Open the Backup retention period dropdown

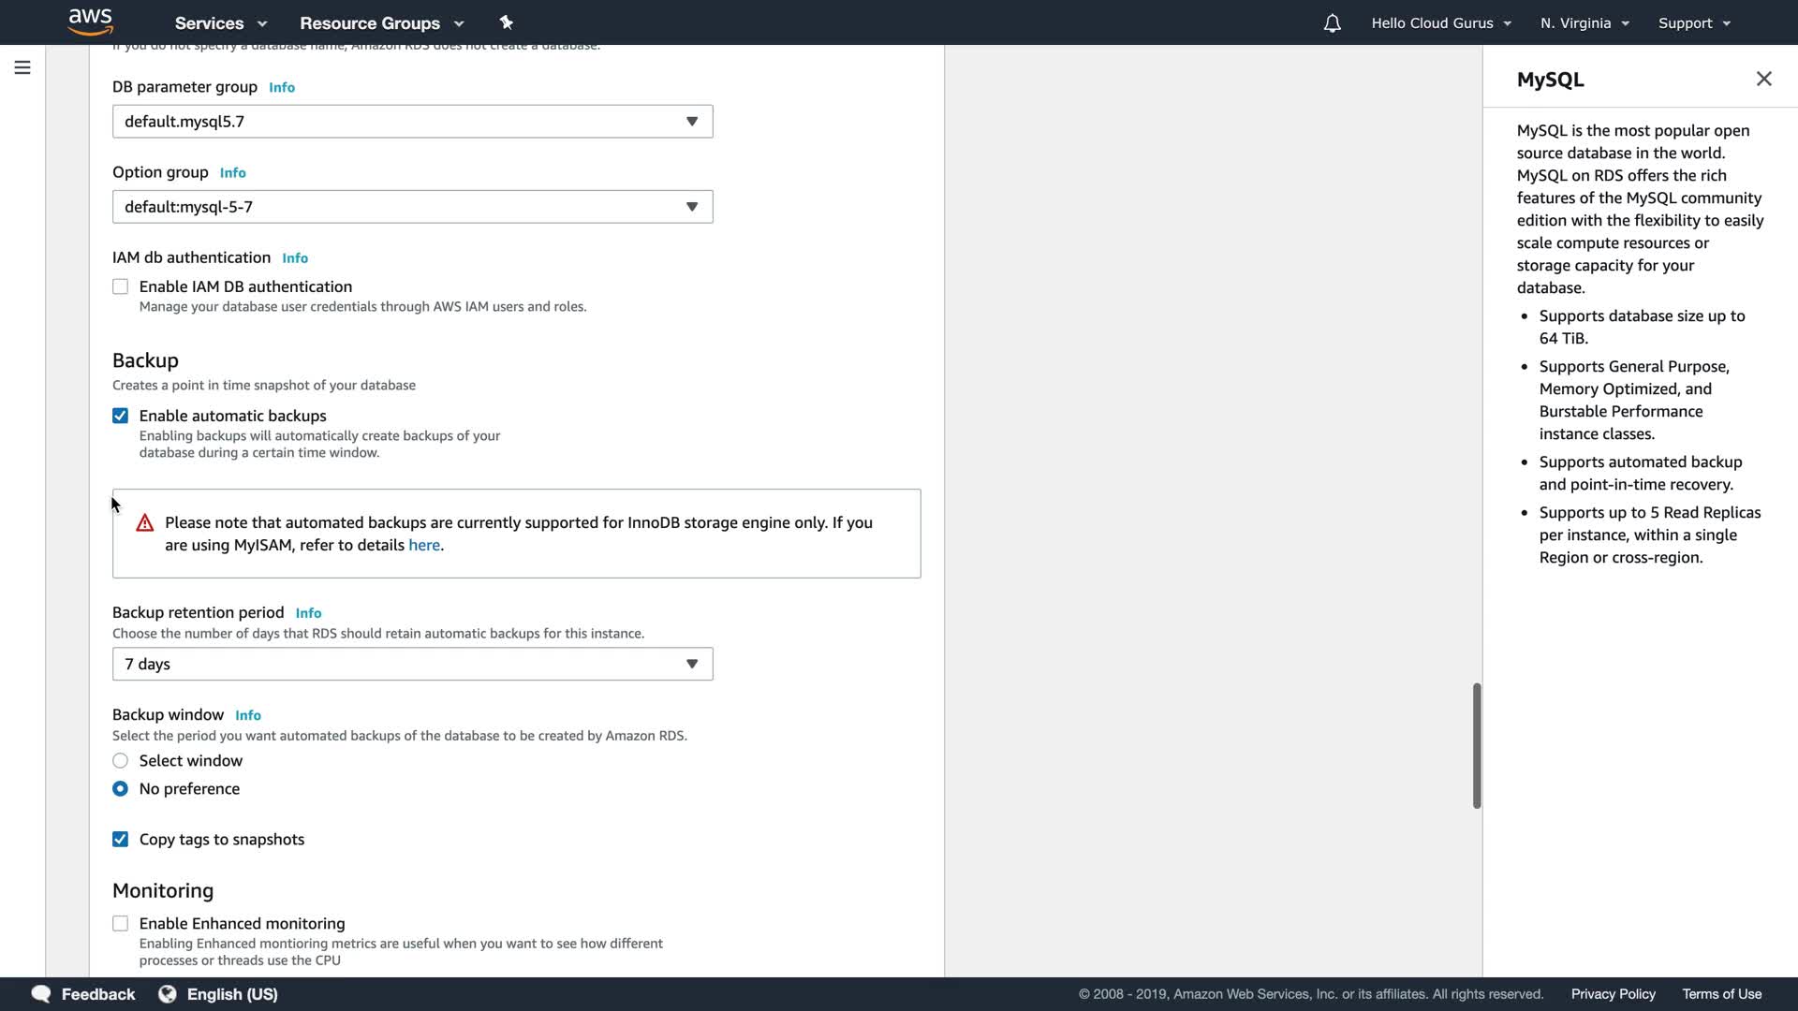(x=412, y=664)
